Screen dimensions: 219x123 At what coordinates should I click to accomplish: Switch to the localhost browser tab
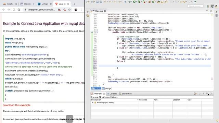[x=10, y=4]
